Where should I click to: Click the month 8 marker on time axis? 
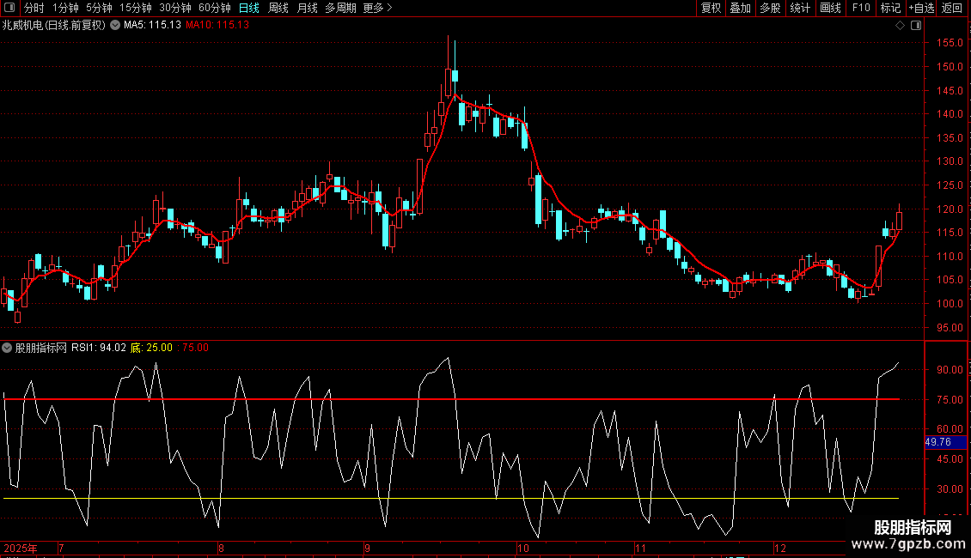click(221, 548)
